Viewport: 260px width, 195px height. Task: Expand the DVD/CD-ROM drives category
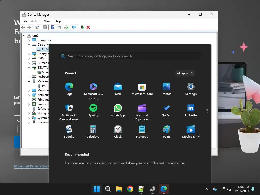click(x=29, y=59)
